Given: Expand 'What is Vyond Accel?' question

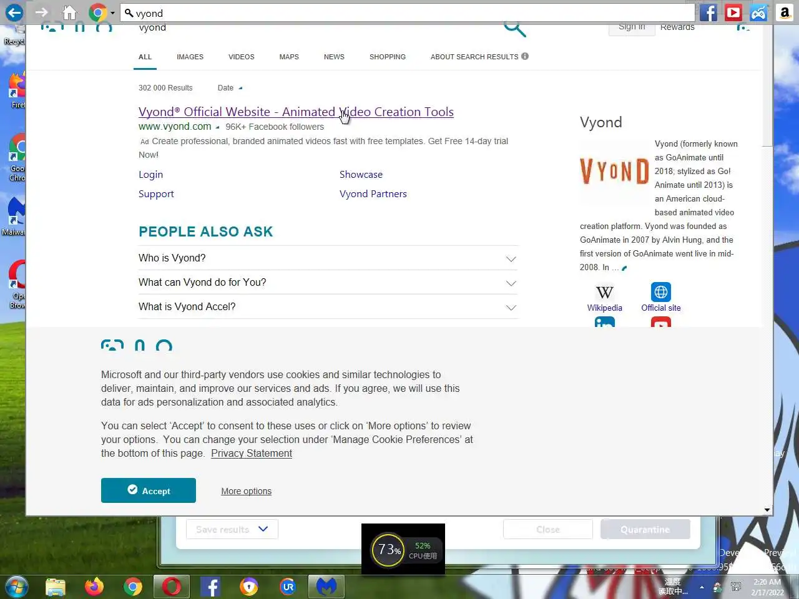Looking at the screenshot, I should point(328,307).
